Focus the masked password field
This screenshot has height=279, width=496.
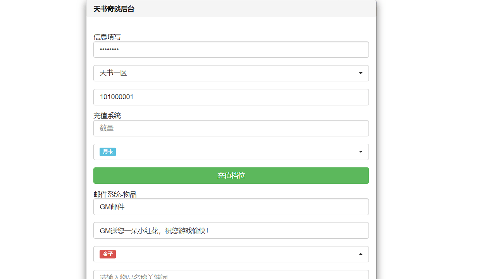pyautogui.click(x=231, y=50)
